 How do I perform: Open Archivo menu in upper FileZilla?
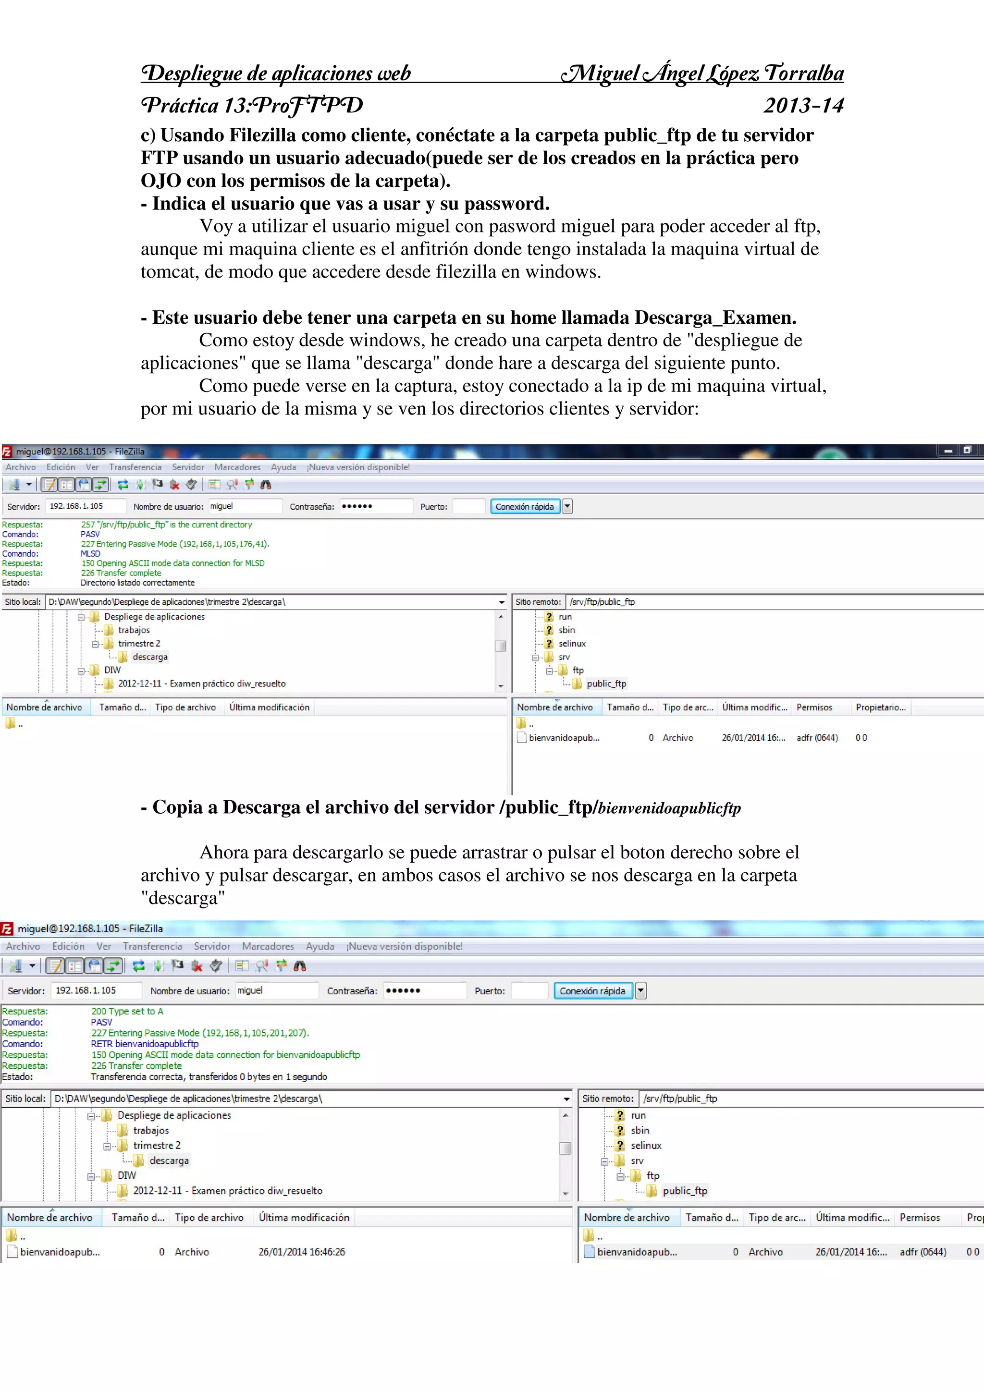pos(21,467)
